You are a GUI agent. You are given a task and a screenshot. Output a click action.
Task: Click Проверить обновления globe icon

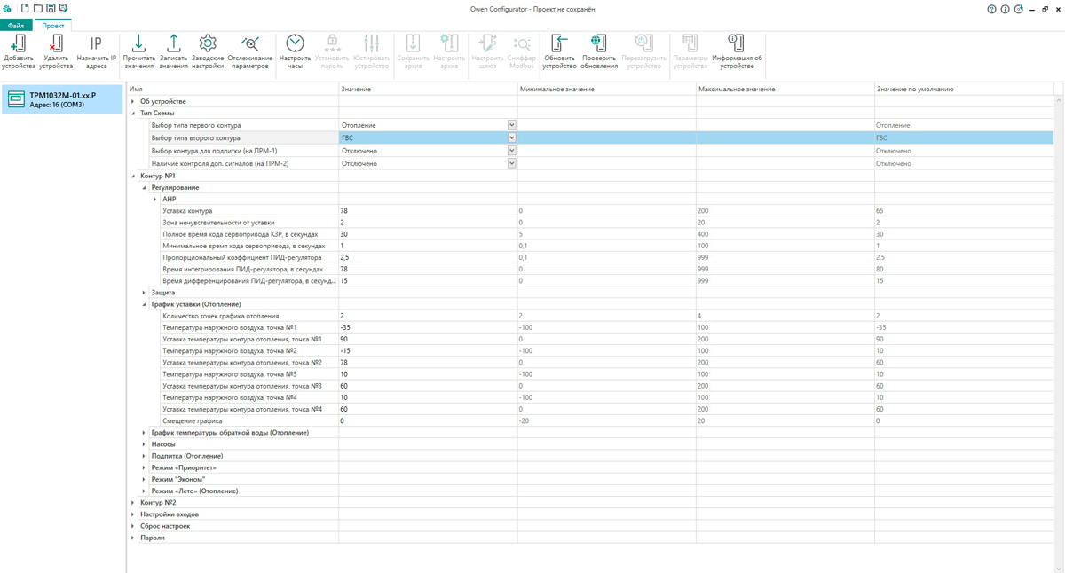pyautogui.click(x=599, y=44)
